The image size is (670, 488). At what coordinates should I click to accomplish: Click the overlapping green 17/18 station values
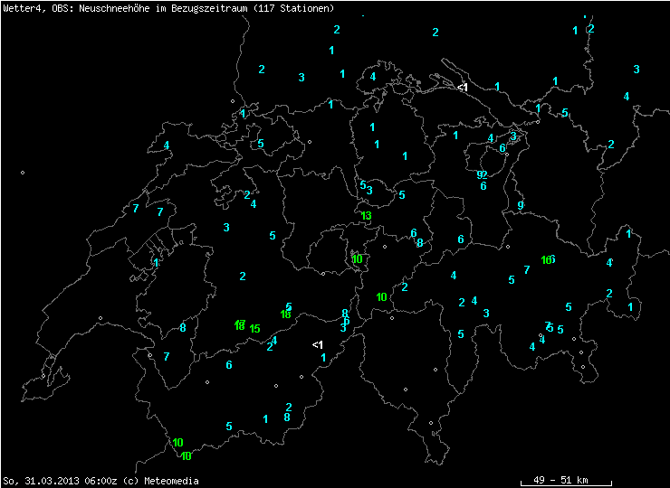[x=240, y=324]
